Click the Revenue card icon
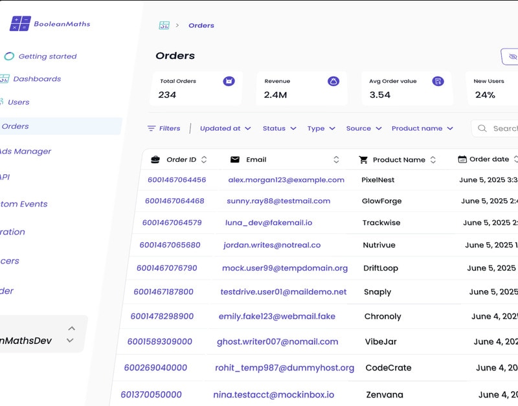 click(x=333, y=81)
